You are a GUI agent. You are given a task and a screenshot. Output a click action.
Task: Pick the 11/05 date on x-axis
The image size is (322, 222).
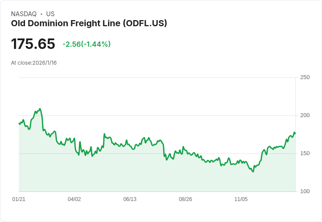(x=241, y=199)
